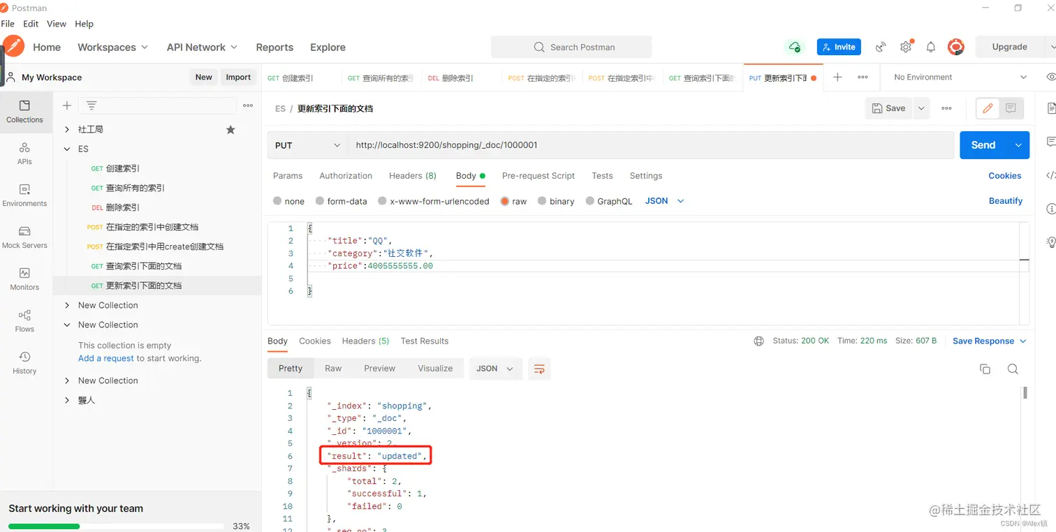The height and width of the screenshot is (532, 1056).
Task: Click Cookies link
Action: tap(1005, 176)
